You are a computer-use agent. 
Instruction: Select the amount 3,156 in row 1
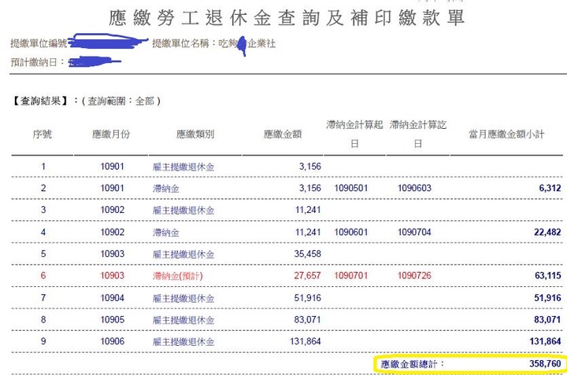pos(310,167)
